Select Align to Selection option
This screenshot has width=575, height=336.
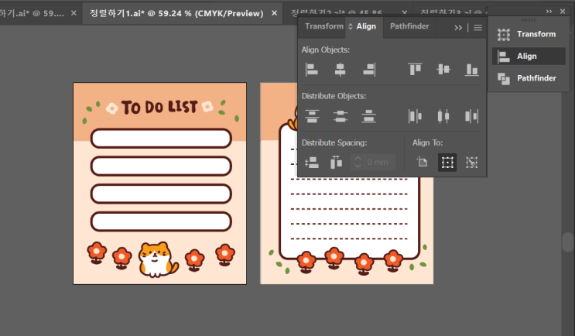tap(447, 162)
